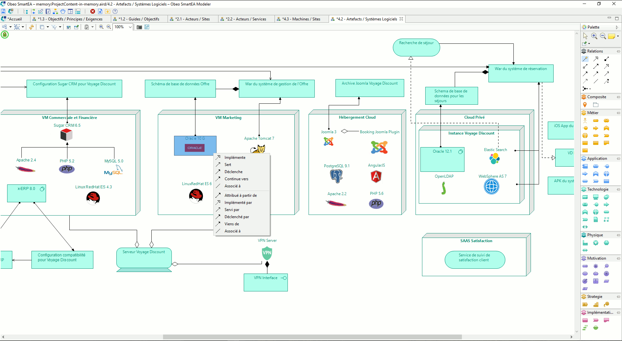Open the arrange all dropdown arrow
Screen dimensions: 622x341
pos(10,27)
